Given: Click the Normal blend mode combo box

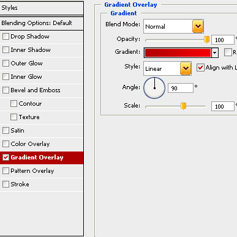Looking at the screenshot, I should [x=173, y=26].
